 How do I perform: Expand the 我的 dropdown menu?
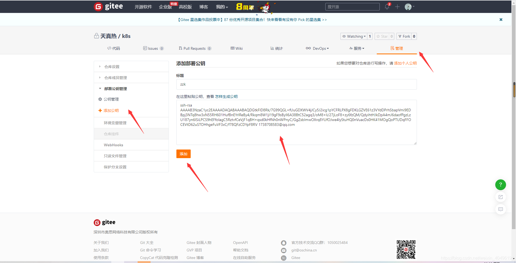click(x=222, y=7)
